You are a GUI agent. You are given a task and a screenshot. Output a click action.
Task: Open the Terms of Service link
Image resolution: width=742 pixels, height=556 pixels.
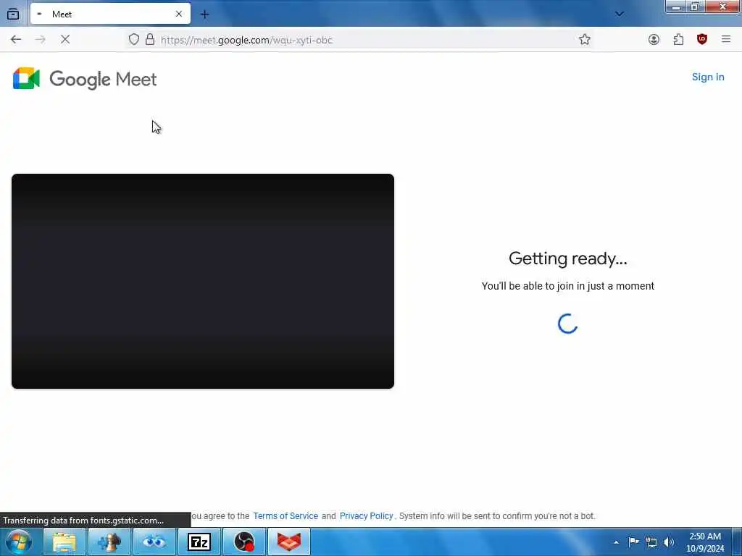tap(285, 515)
